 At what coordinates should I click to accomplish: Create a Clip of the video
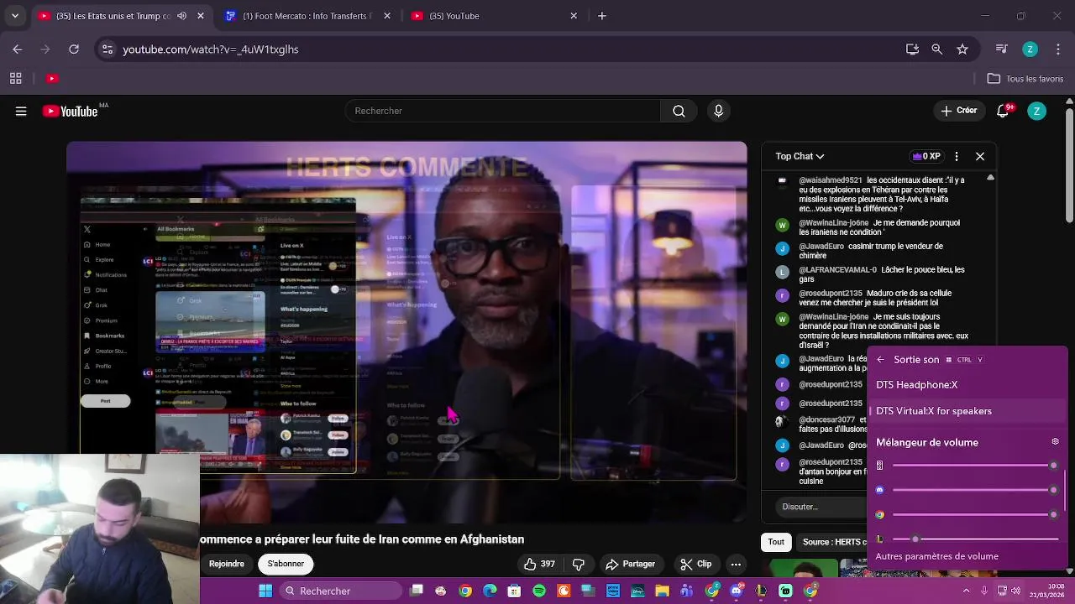tap(696, 564)
